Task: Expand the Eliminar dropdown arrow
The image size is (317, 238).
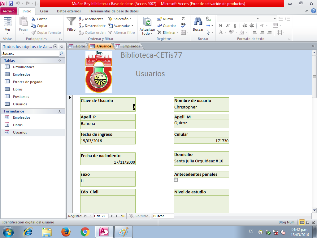Action: click(x=178, y=33)
